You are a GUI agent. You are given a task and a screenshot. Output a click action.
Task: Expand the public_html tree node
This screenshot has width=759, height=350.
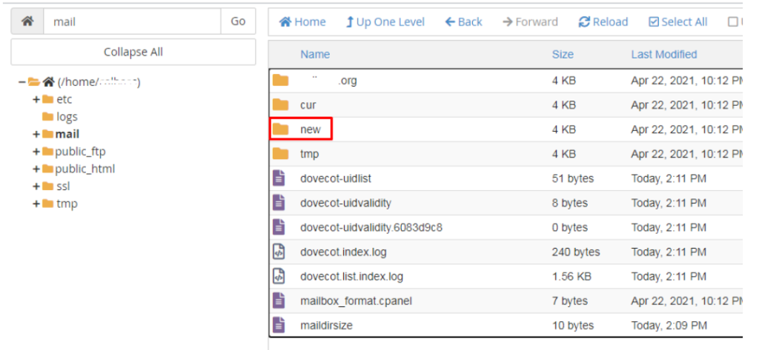pyautogui.click(x=36, y=169)
